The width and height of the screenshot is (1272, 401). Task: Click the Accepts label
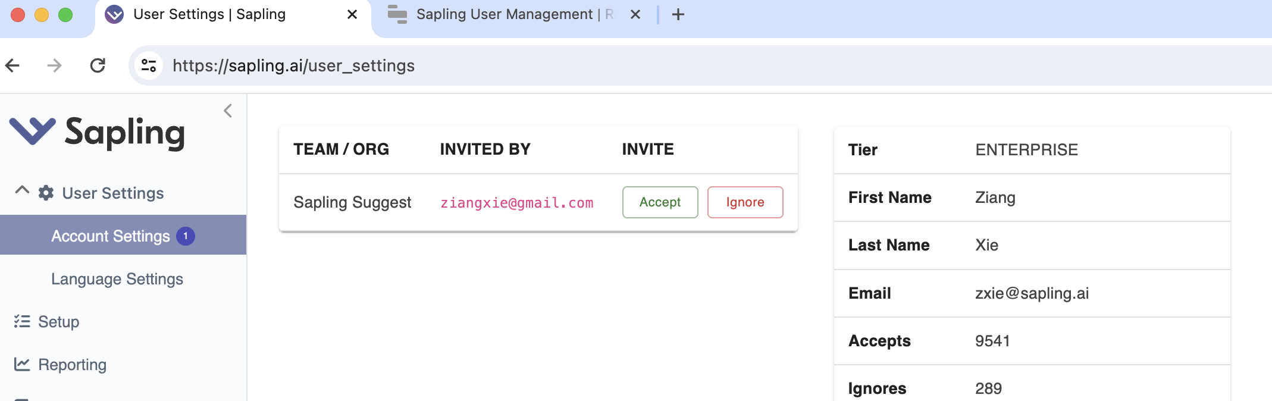click(x=879, y=341)
